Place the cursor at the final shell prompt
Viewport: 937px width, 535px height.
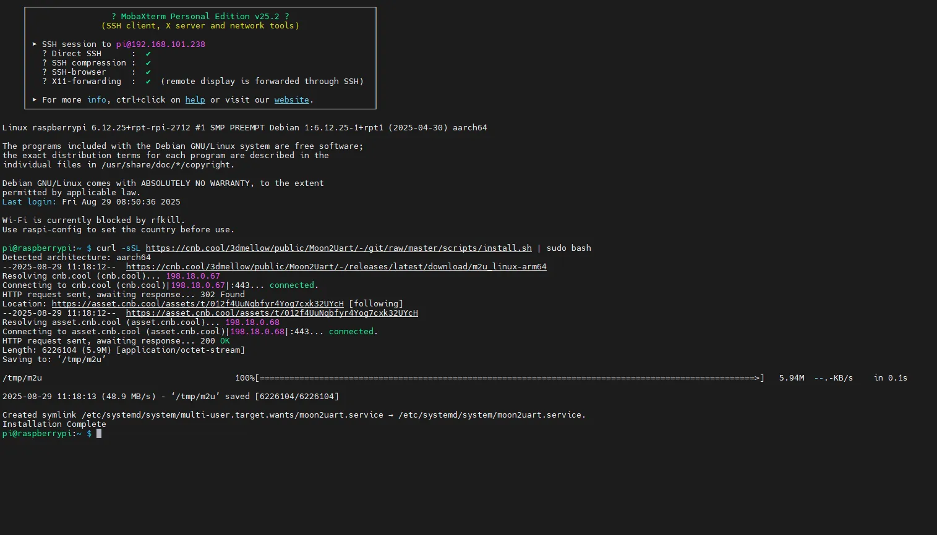[x=99, y=434]
